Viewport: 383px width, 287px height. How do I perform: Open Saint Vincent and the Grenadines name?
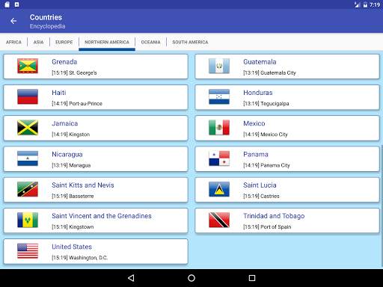(x=102, y=216)
